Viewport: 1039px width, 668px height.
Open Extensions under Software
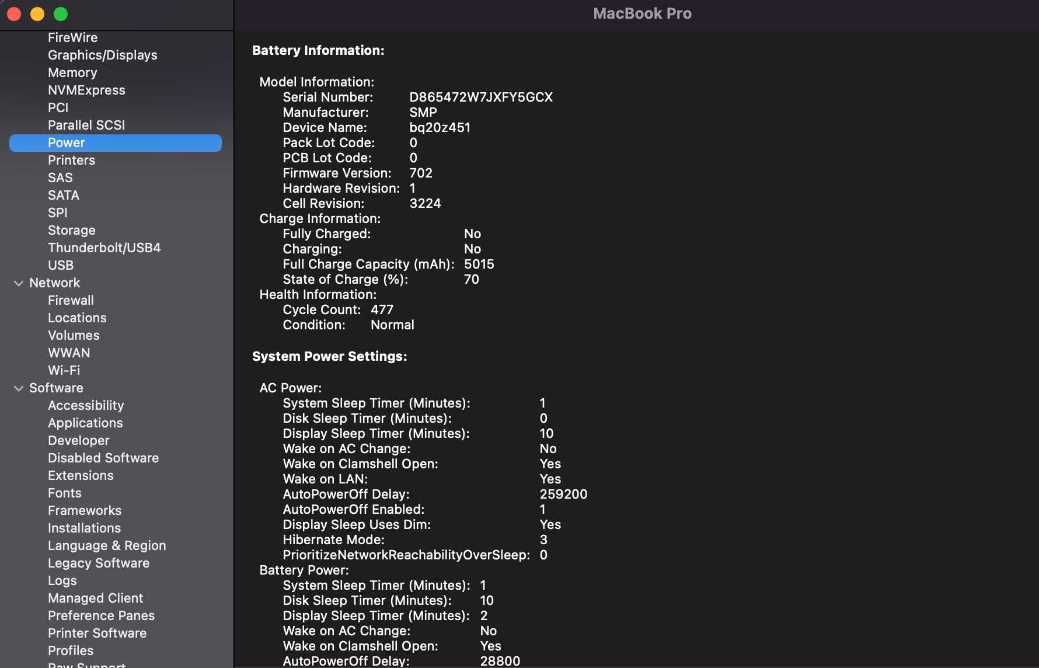tap(81, 475)
